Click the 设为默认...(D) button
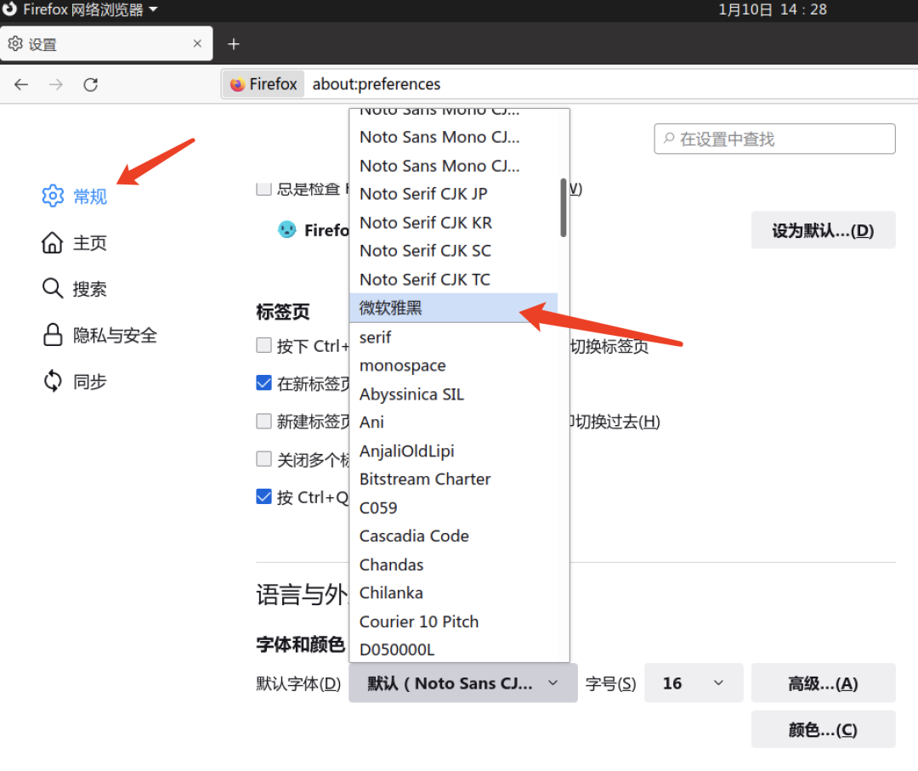918x771 pixels. click(x=823, y=230)
